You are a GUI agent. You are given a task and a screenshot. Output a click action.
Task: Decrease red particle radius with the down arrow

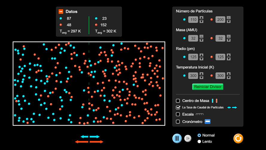[229, 59]
